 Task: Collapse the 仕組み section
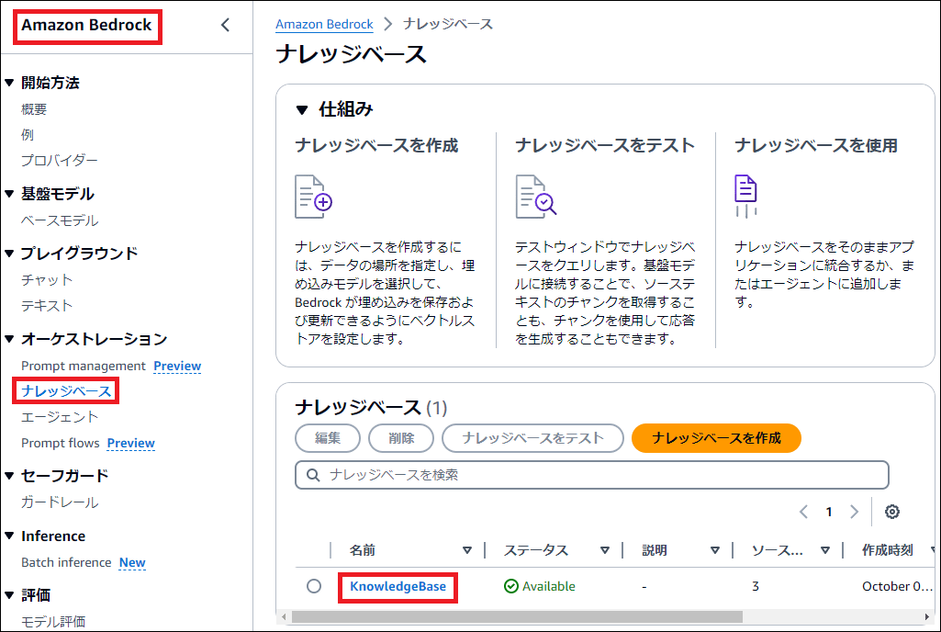(x=302, y=109)
